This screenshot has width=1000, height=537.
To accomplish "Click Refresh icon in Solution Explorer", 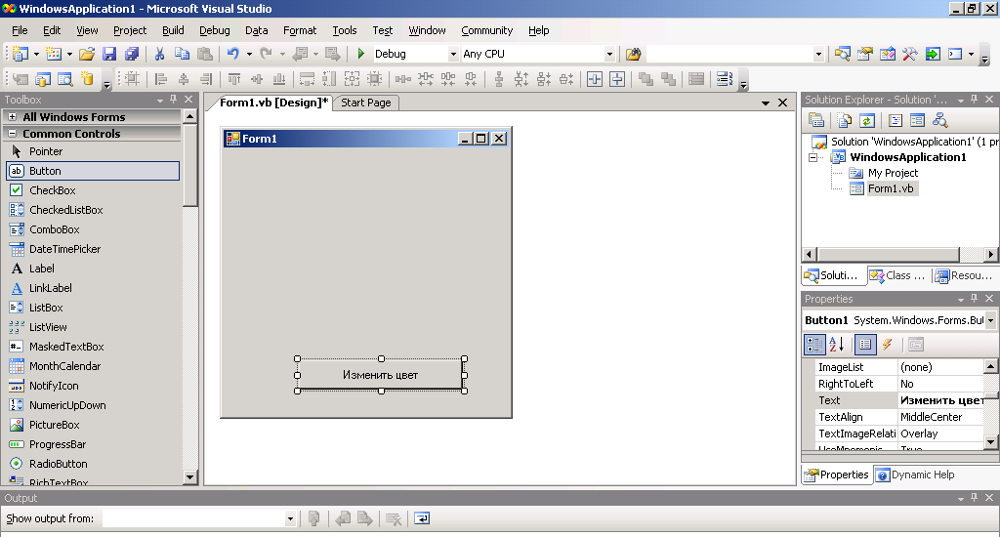I will pos(867,120).
